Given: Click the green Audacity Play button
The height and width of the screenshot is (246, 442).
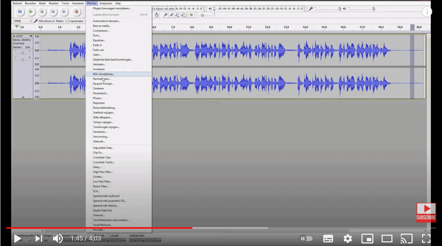Looking at the screenshot, I should 31,12.
